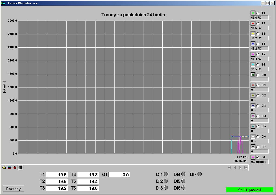Viewport: 276px width, 195px height.
Task: Toggle the pressed DI0 series button
Action: pyautogui.click(x=253, y=75)
